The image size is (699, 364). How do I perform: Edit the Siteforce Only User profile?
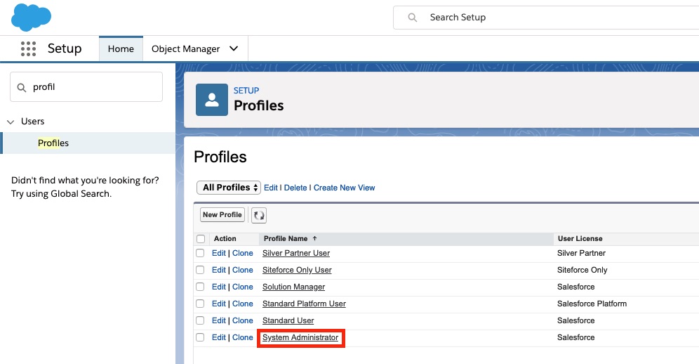tap(219, 271)
